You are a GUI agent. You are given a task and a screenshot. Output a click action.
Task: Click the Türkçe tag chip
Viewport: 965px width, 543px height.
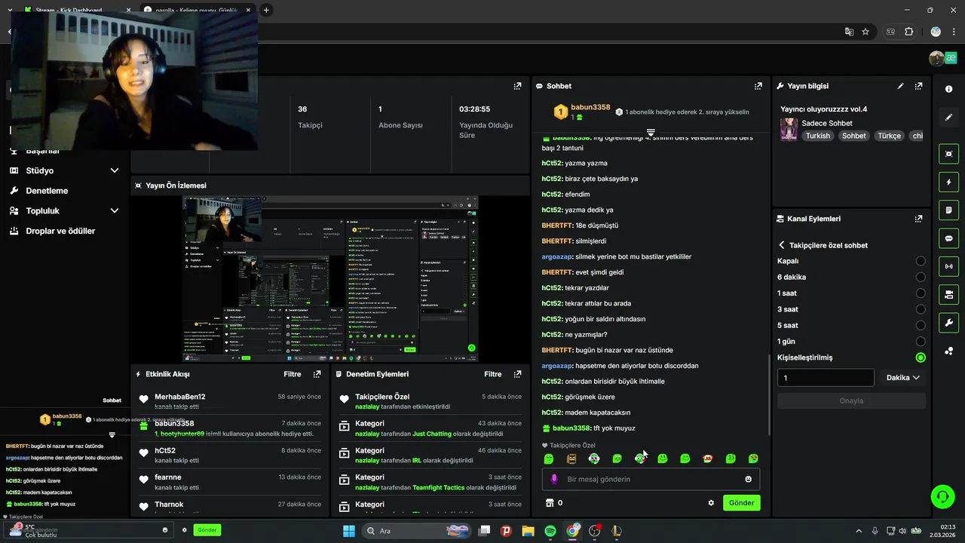pos(889,136)
